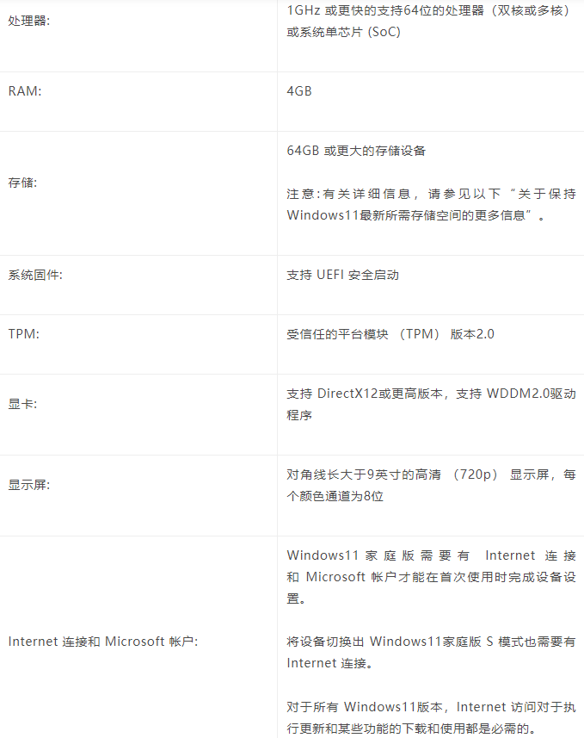Click the 'TPM:' row label
This screenshot has width=584, height=738.
[x=24, y=334]
